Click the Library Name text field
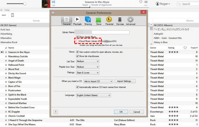The width and height of the screenshot is (199, 127). click(x=102, y=32)
